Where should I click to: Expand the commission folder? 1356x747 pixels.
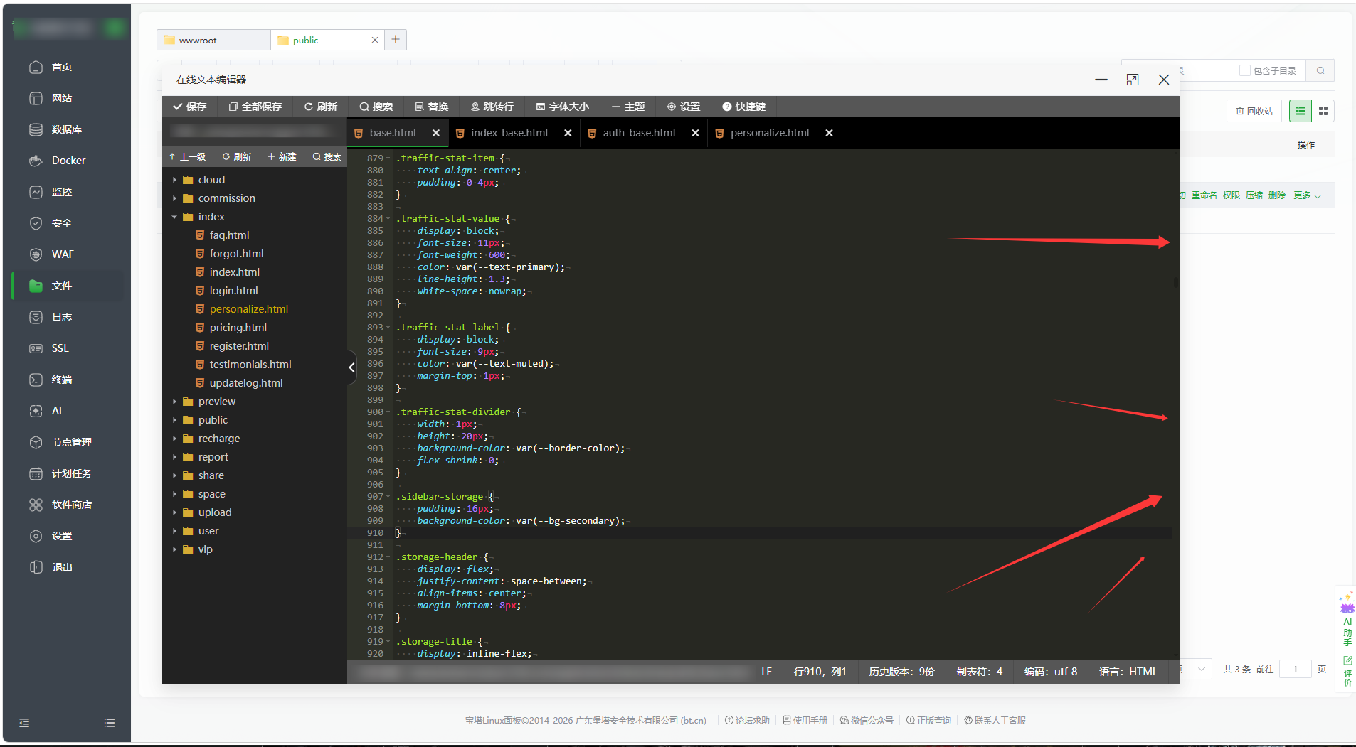[x=174, y=198]
